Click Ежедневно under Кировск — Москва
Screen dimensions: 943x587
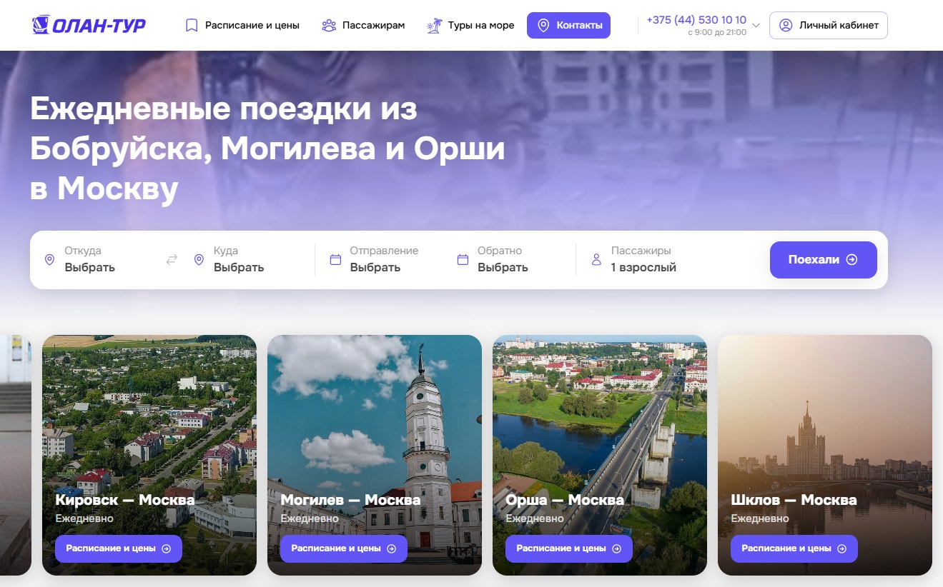(x=84, y=518)
